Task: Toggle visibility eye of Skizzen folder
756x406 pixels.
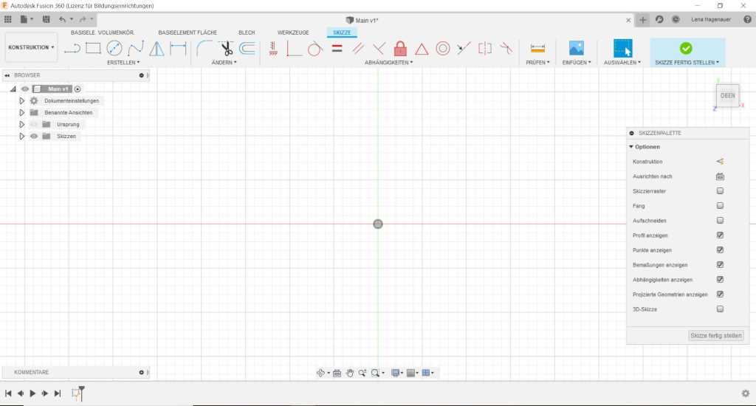Action: pos(34,137)
